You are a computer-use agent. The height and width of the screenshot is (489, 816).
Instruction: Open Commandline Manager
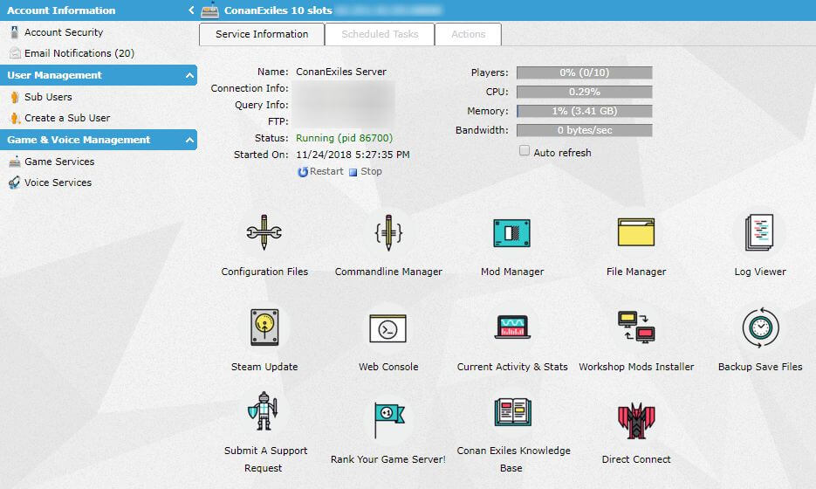click(388, 233)
